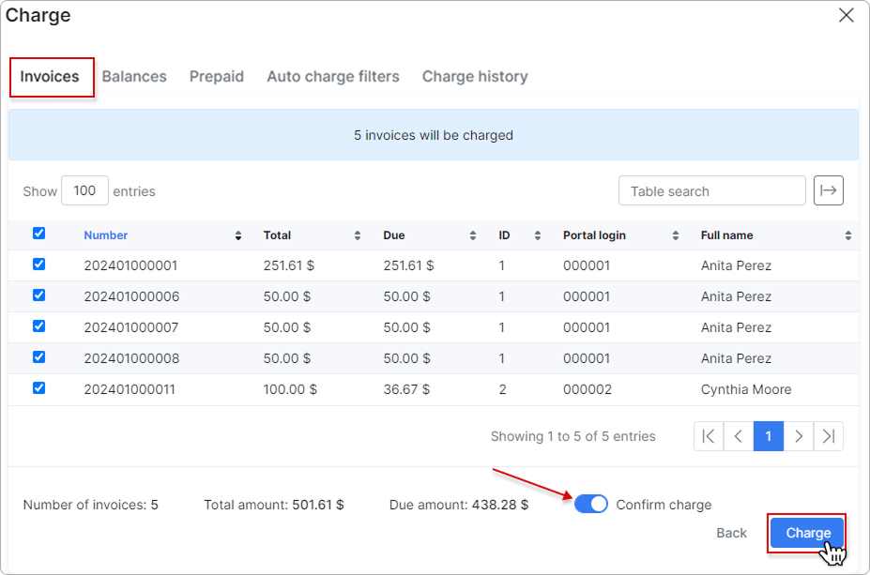Sort table by Number column arrows
This screenshot has height=575, width=870.
pyautogui.click(x=238, y=235)
